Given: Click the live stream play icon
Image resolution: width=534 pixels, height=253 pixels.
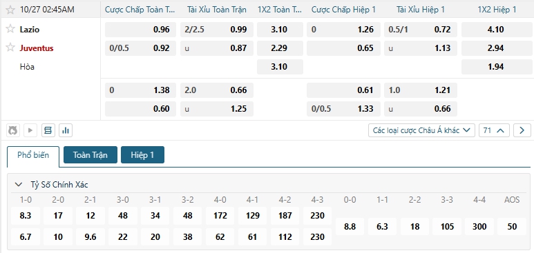Looking at the screenshot, I should 30,130.
